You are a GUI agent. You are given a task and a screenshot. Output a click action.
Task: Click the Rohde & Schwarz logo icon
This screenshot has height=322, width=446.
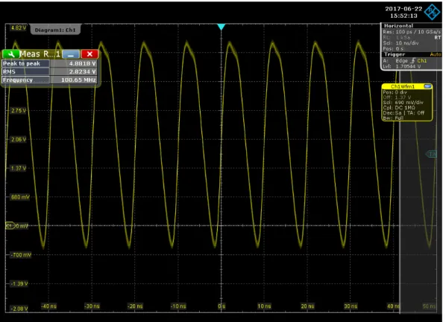[432, 12]
